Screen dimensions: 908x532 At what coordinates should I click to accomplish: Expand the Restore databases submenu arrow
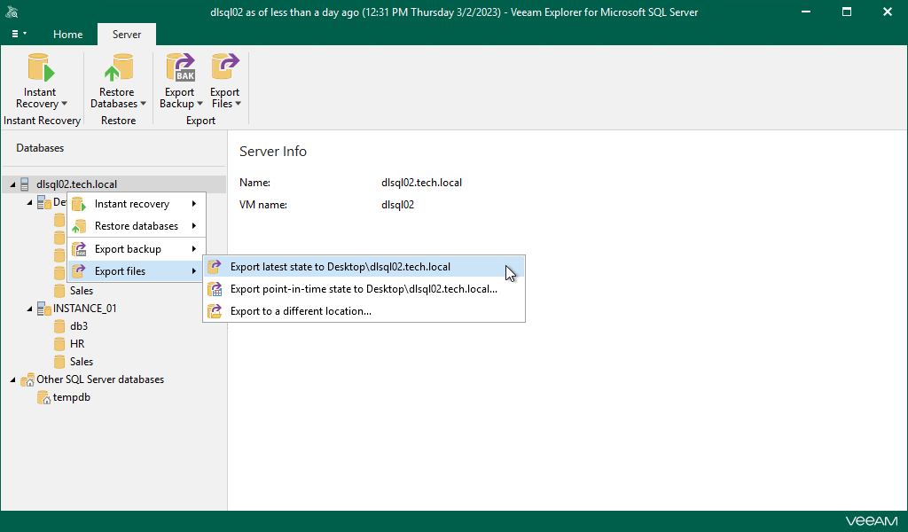click(x=194, y=226)
